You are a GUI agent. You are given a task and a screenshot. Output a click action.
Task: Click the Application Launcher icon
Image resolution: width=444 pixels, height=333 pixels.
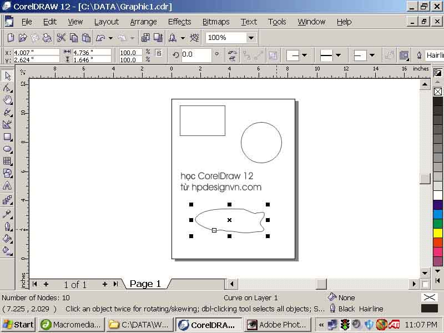(x=173, y=38)
